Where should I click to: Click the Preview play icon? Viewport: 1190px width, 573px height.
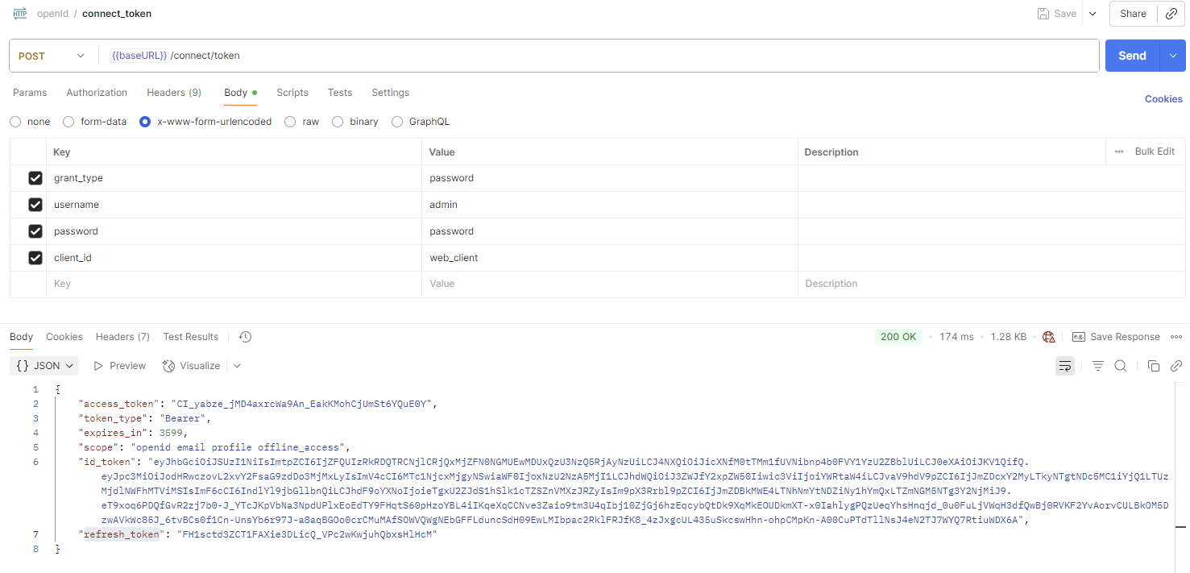(x=98, y=366)
